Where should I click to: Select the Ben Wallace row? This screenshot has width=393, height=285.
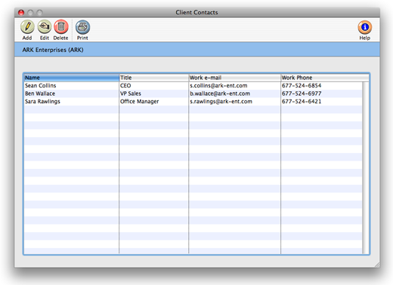pyautogui.click(x=193, y=93)
